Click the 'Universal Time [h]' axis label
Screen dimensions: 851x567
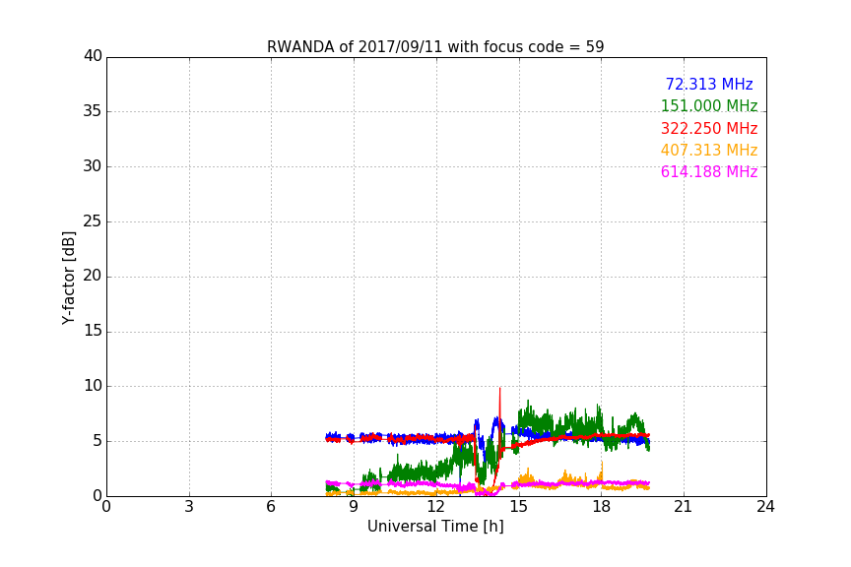(x=435, y=527)
